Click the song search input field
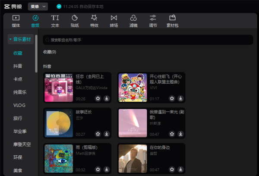This screenshot has height=176, width=259. (147, 40)
